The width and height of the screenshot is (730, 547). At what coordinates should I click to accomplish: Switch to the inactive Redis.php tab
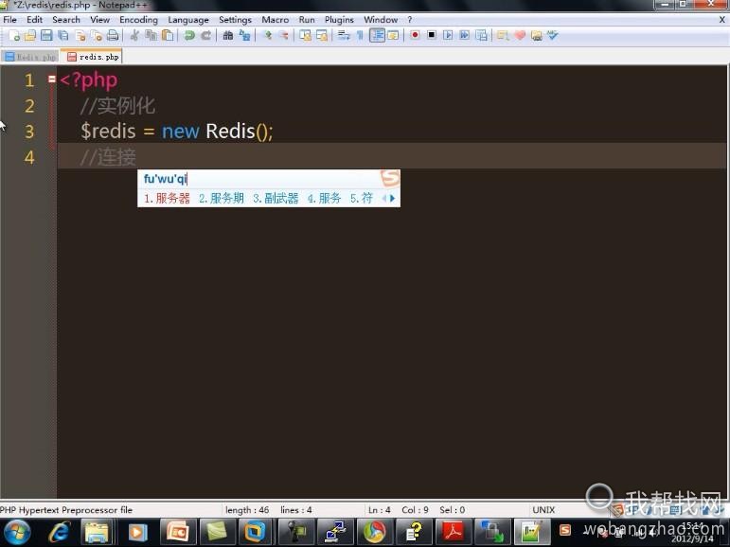click(x=29, y=57)
